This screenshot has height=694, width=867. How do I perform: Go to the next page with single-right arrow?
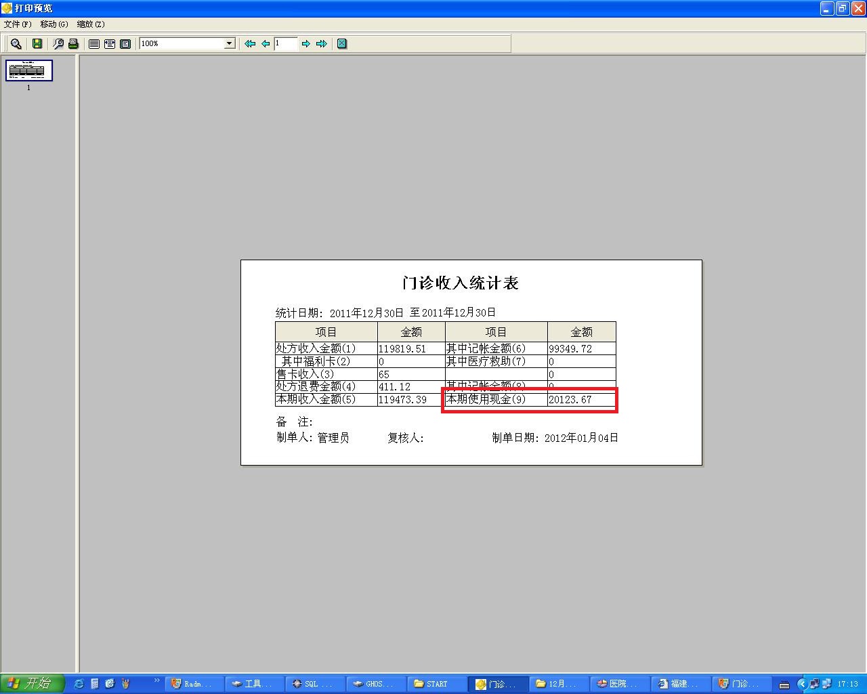pyautogui.click(x=306, y=43)
